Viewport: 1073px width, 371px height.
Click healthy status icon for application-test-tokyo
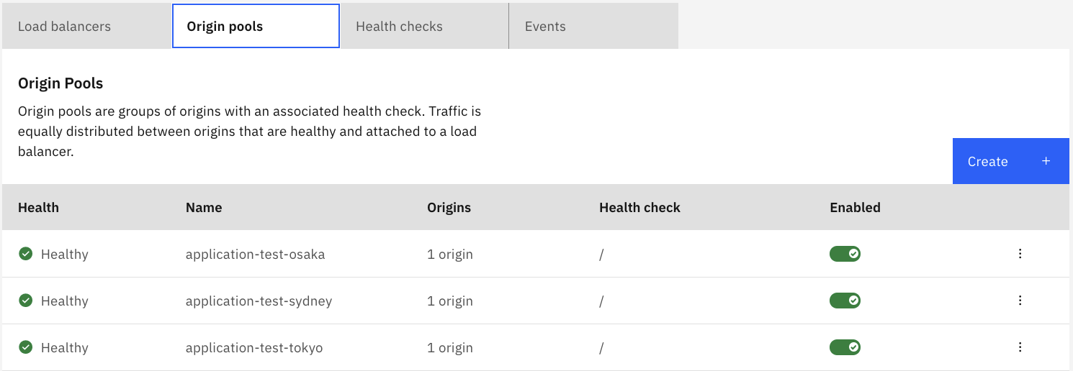[25, 347]
